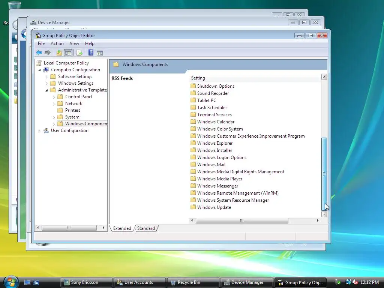
Task: Click the Export List toolbar icon
Action: [79, 52]
